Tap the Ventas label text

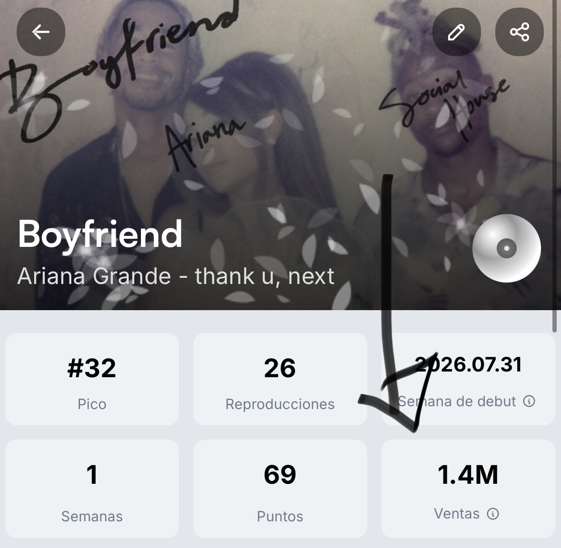457,514
